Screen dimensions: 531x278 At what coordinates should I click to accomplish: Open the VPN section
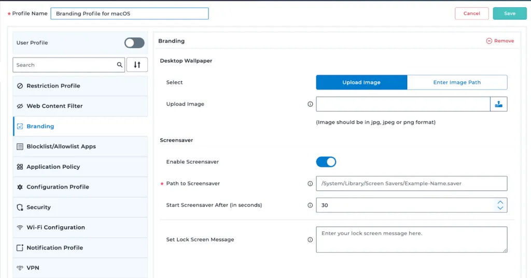(80, 268)
